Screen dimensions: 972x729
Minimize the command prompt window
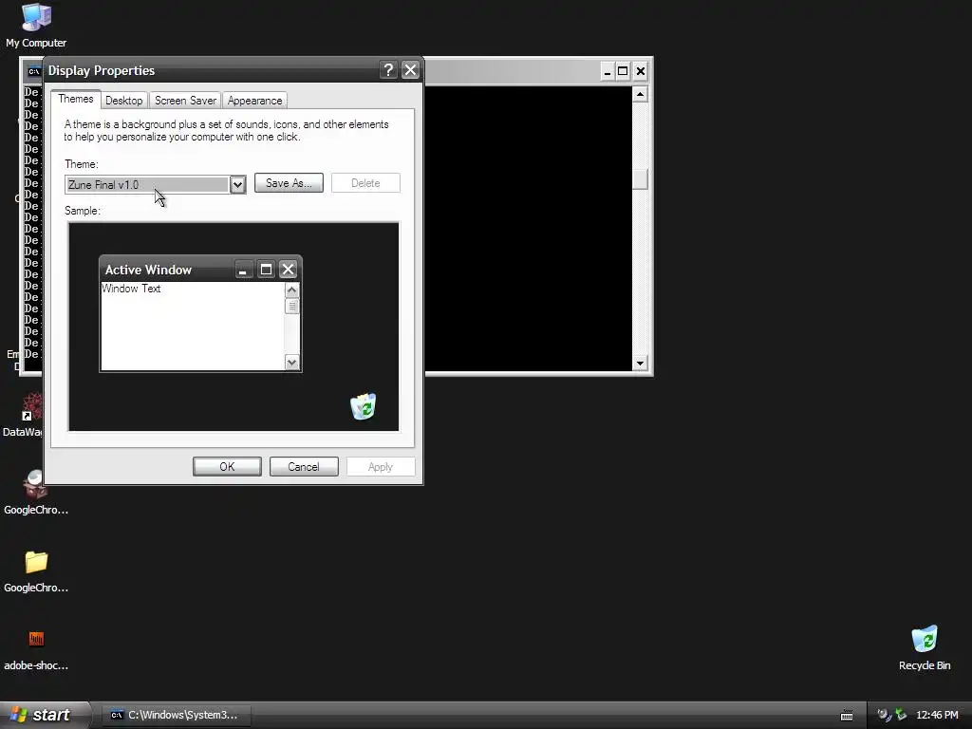607,71
